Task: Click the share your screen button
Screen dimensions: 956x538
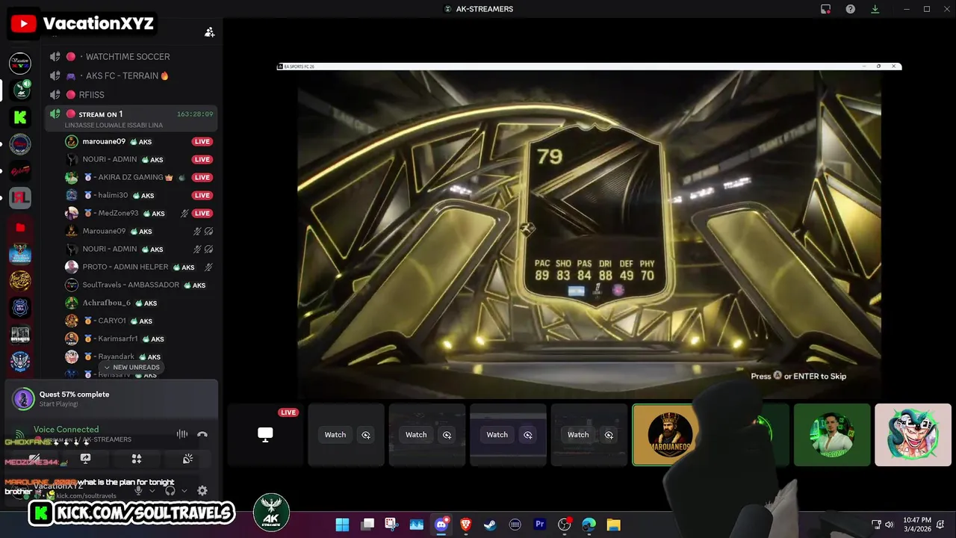Action: (85, 459)
